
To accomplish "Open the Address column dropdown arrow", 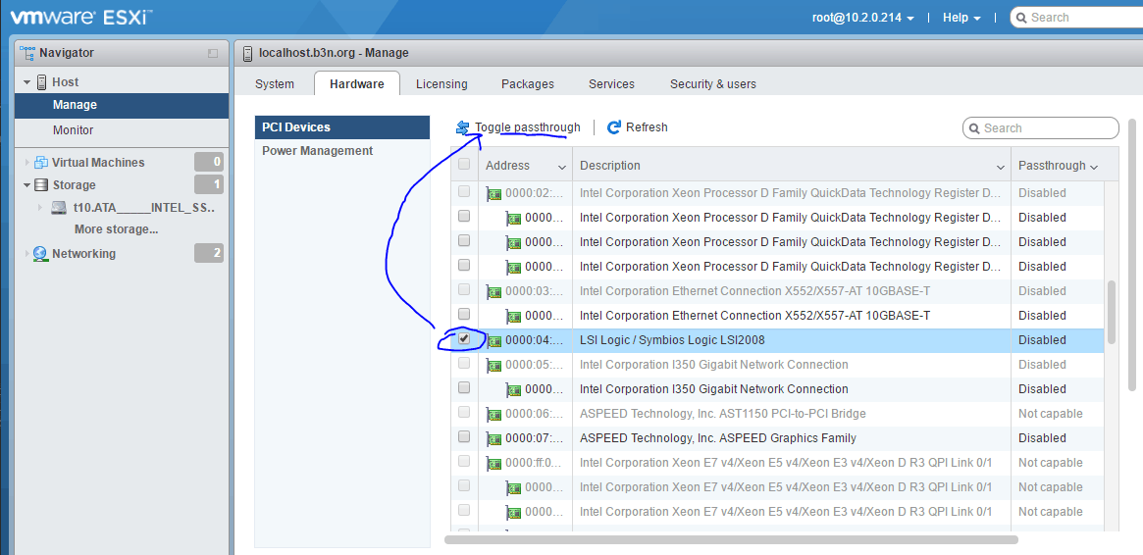I will (562, 167).
